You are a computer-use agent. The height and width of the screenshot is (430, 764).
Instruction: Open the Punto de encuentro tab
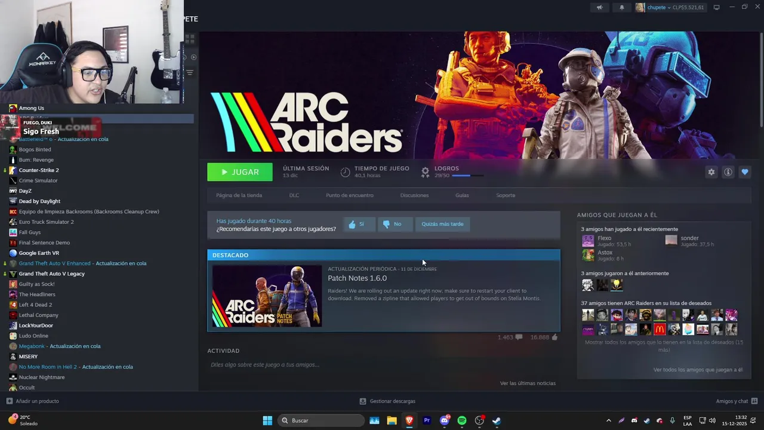(x=350, y=195)
